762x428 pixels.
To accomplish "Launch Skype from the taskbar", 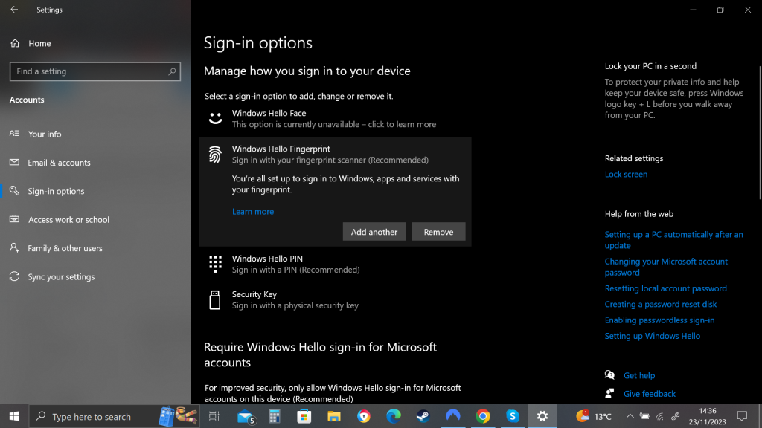I will 512,416.
